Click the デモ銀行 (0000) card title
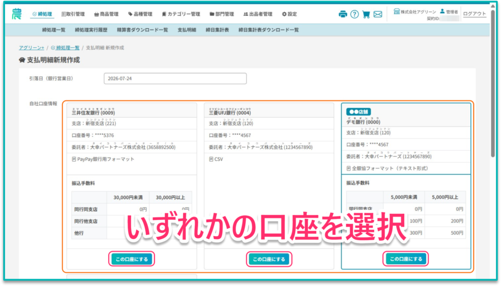501x286 pixels. [364, 122]
